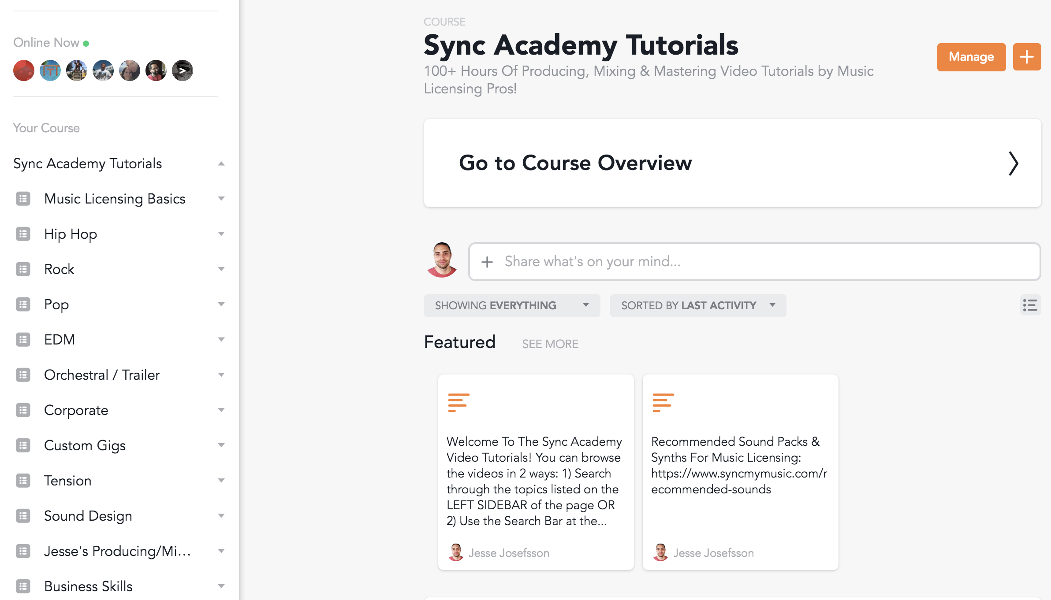Click Jesse Josefsson name on Welcome card
The width and height of the screenshot is (1051, 600).
click(509, 553)
